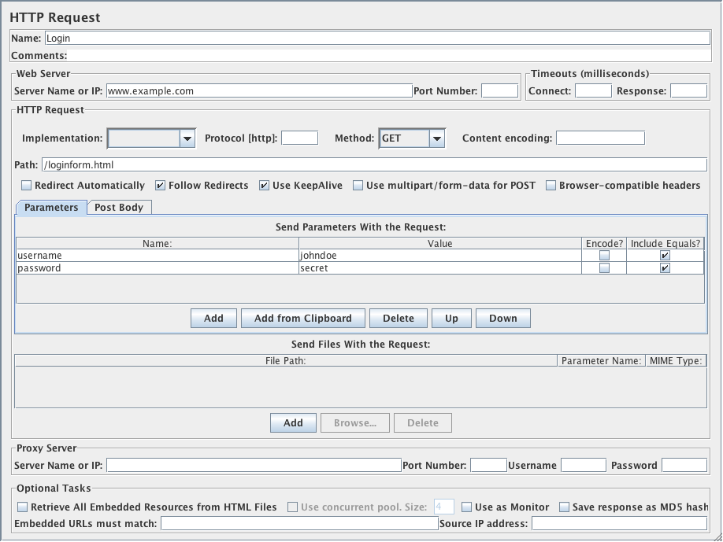
Task: Move parameter Up with Up button
Action: [x=451, y=319]
